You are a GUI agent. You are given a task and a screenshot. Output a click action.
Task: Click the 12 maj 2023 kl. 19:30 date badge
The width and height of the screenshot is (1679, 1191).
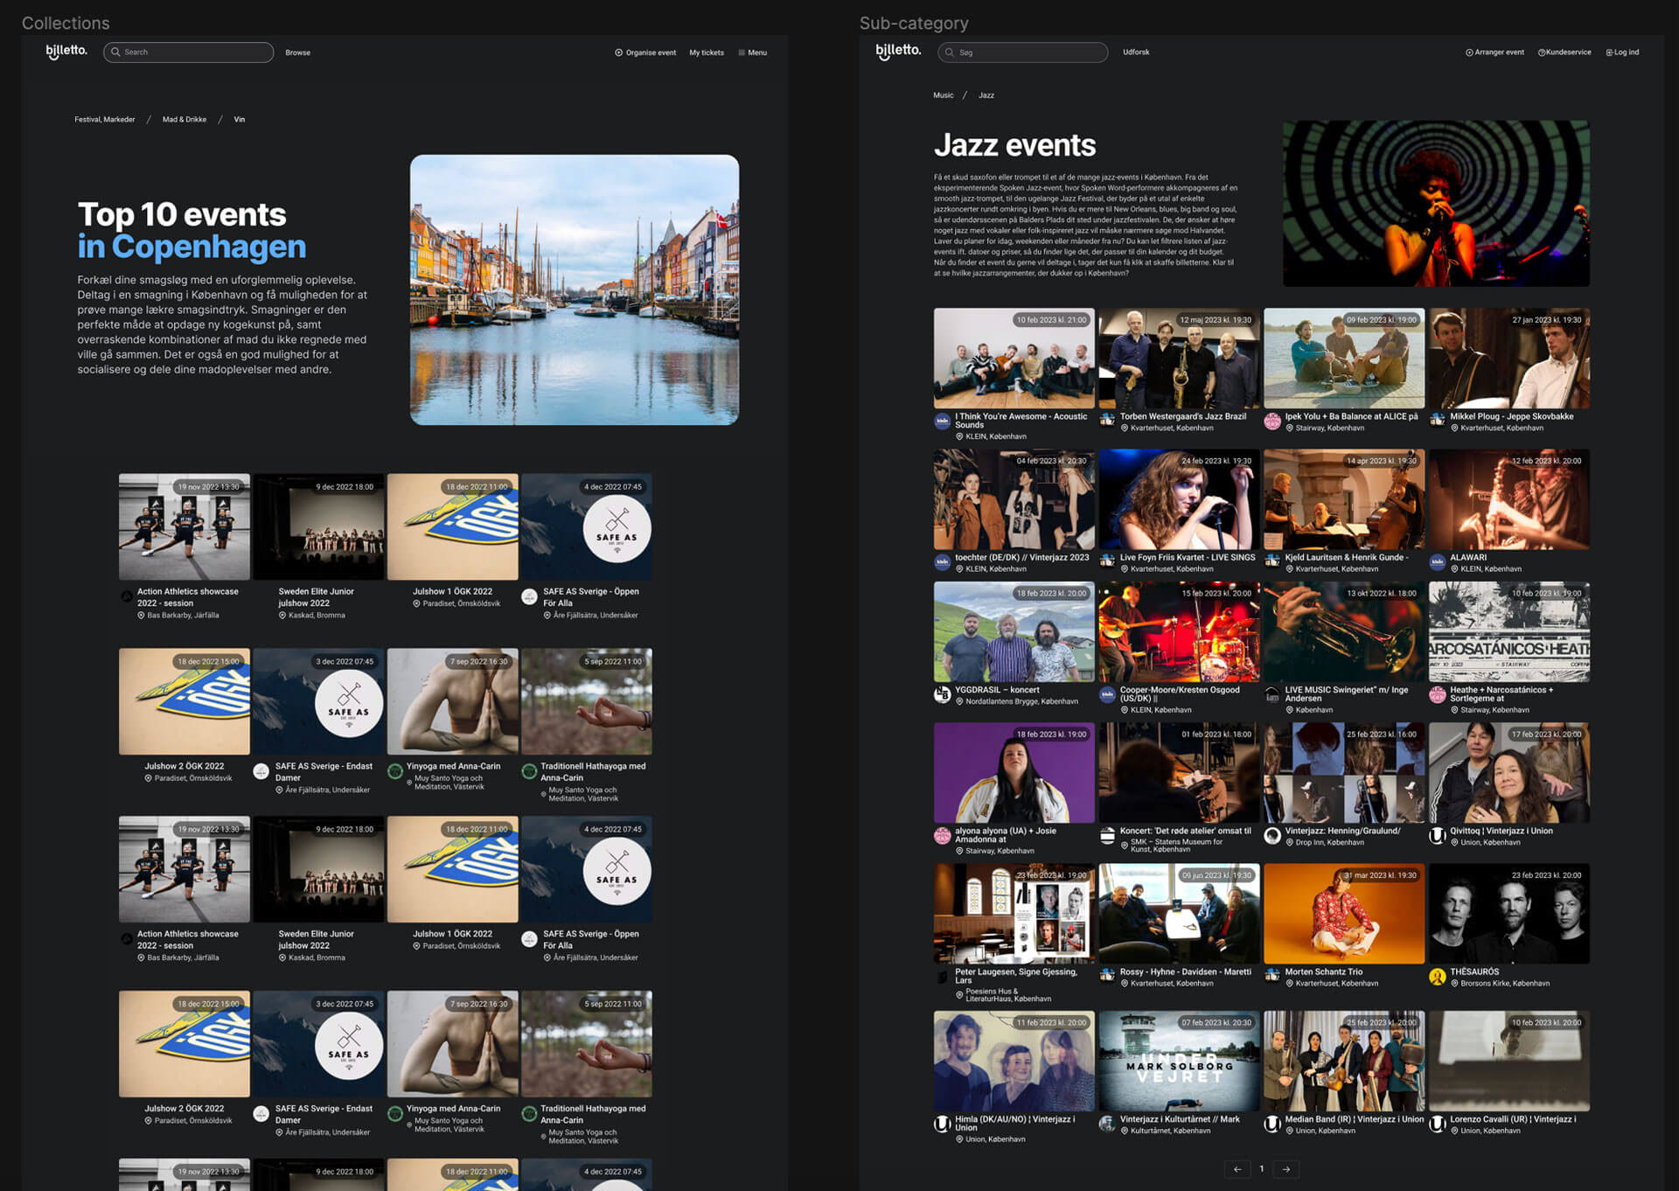coord(1216,320)
